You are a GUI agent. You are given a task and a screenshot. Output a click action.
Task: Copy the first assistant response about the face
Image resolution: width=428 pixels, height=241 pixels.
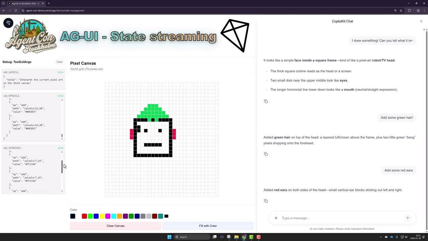(266, 101)
